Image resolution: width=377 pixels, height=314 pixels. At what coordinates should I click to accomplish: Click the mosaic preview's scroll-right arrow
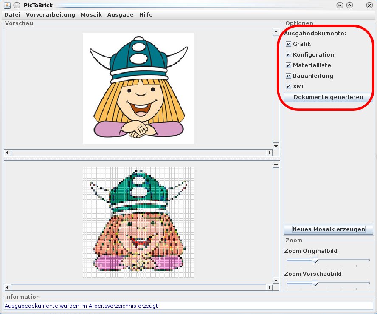(270, 287)
